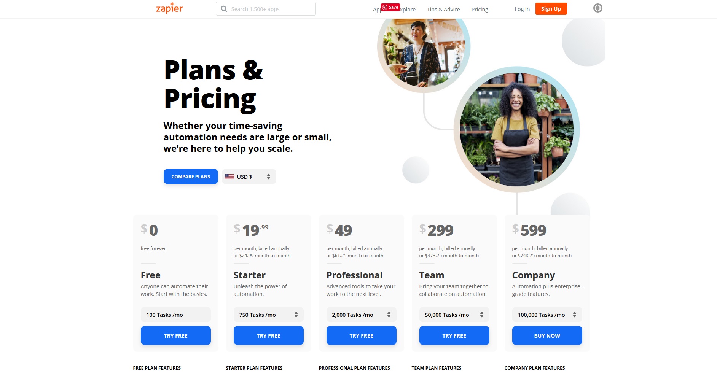
Task: Click the US flag icon in currency selector
Action: (229, 176)
